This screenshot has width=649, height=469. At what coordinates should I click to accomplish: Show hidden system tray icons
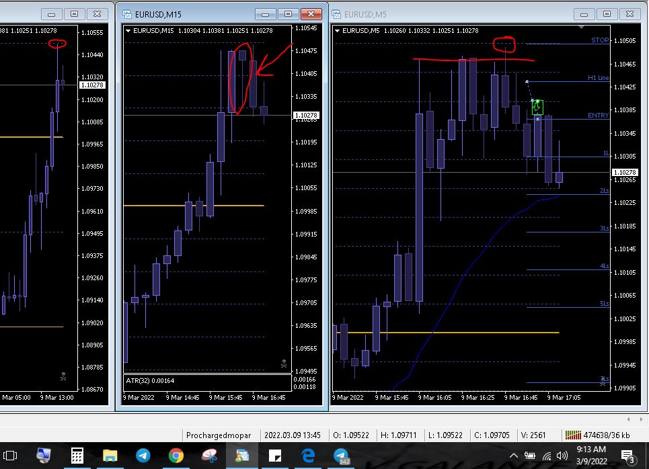coord(514,456)
